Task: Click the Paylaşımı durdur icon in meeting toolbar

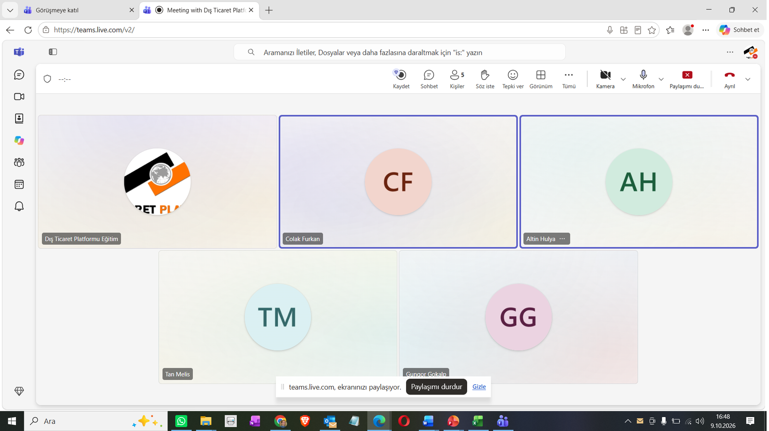Action: [687, 79]
